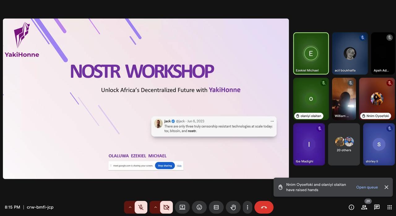The height and width of the screenshot is (216, 396).
Task: Open the 20 others participants tile
Action: (344, 144)
